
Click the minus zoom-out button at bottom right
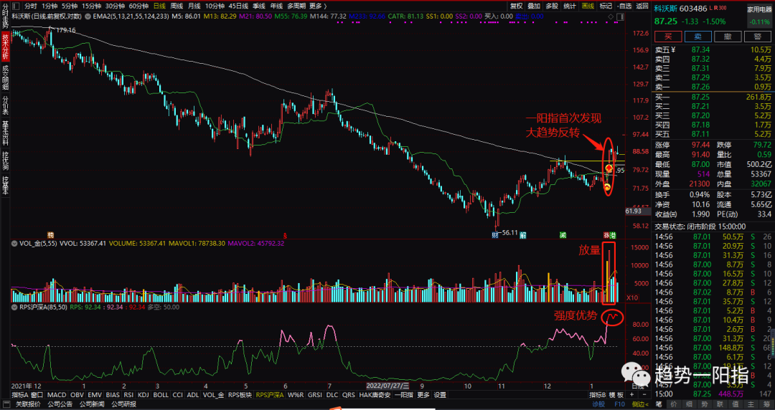pyautogui.click(x=646, y=395)
